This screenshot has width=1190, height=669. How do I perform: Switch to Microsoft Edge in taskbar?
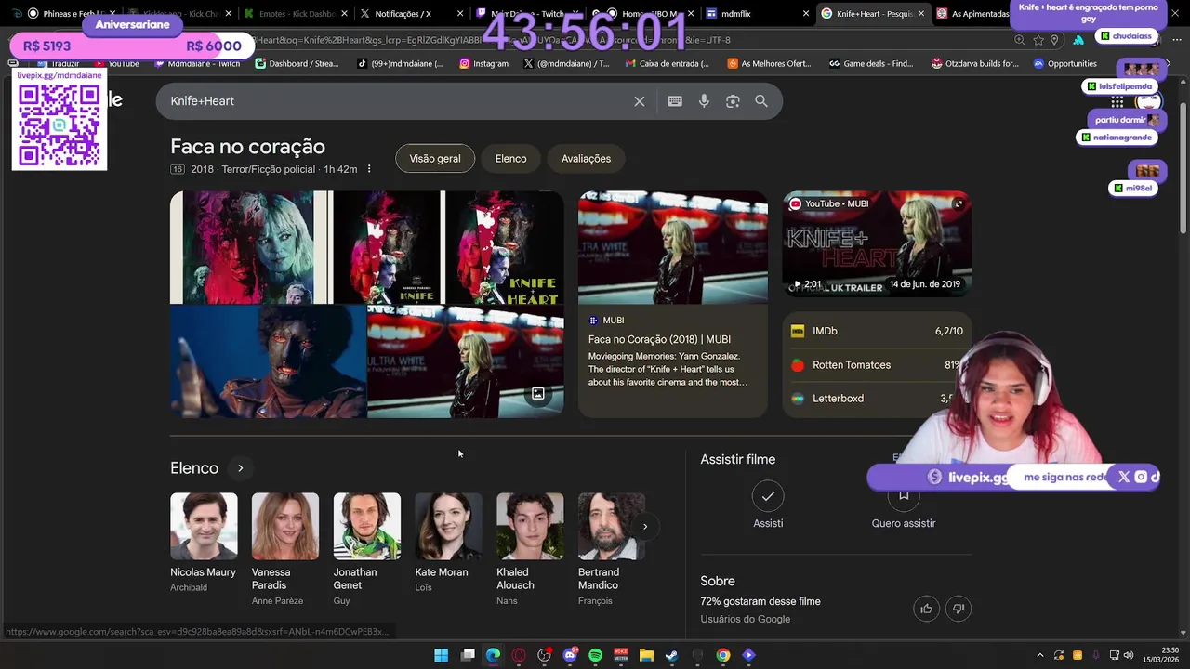(493, 655)
